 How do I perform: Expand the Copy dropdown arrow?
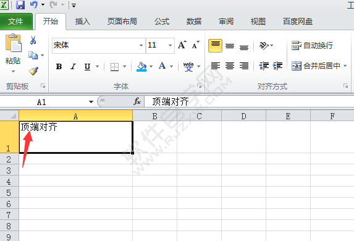click(x=42, y=56)
